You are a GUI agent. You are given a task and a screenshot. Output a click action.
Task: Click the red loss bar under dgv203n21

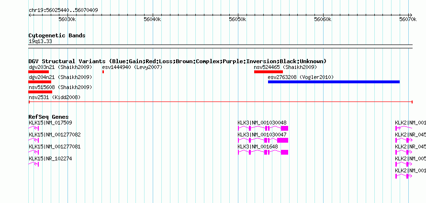tap(39, 72)
